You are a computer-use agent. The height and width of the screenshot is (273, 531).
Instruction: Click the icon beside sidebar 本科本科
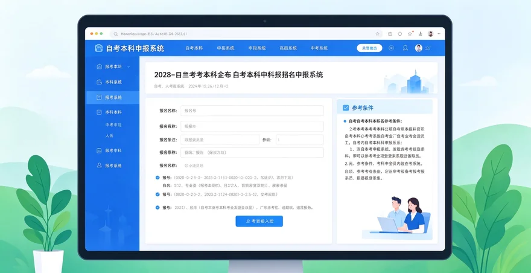click(99, 112)
